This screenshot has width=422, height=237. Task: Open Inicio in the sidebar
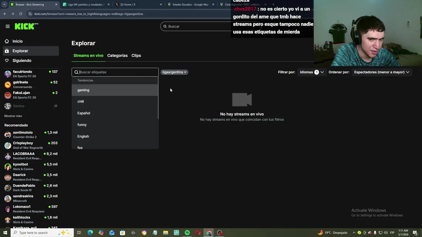coord(31,41)
